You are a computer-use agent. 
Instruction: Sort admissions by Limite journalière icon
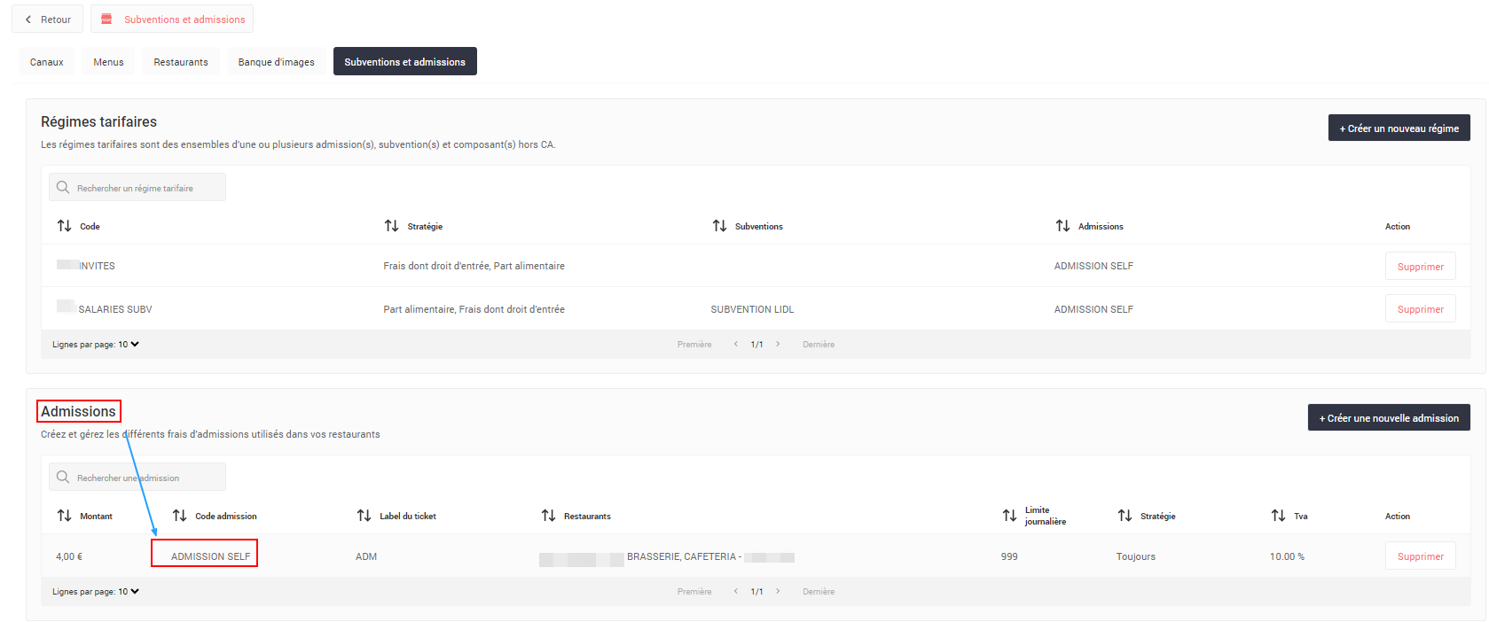[1009, 516]
